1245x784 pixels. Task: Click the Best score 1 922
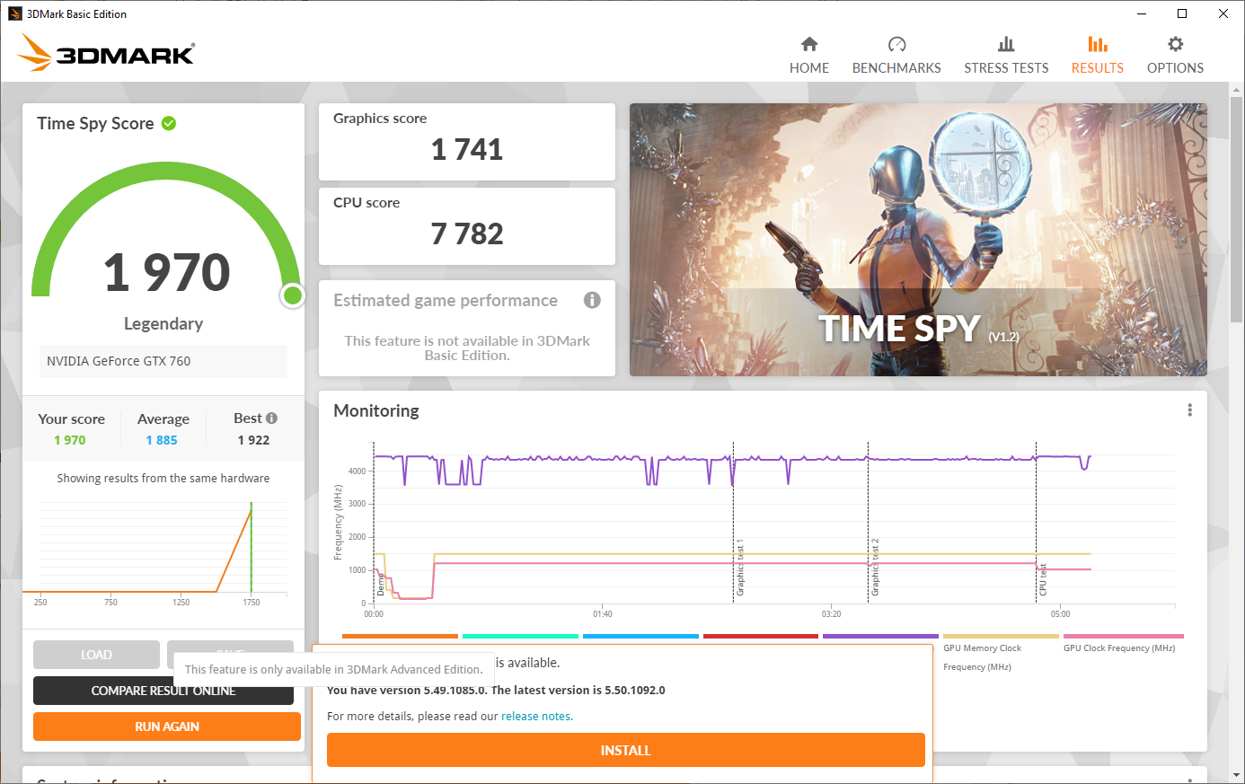coord(253,440)
